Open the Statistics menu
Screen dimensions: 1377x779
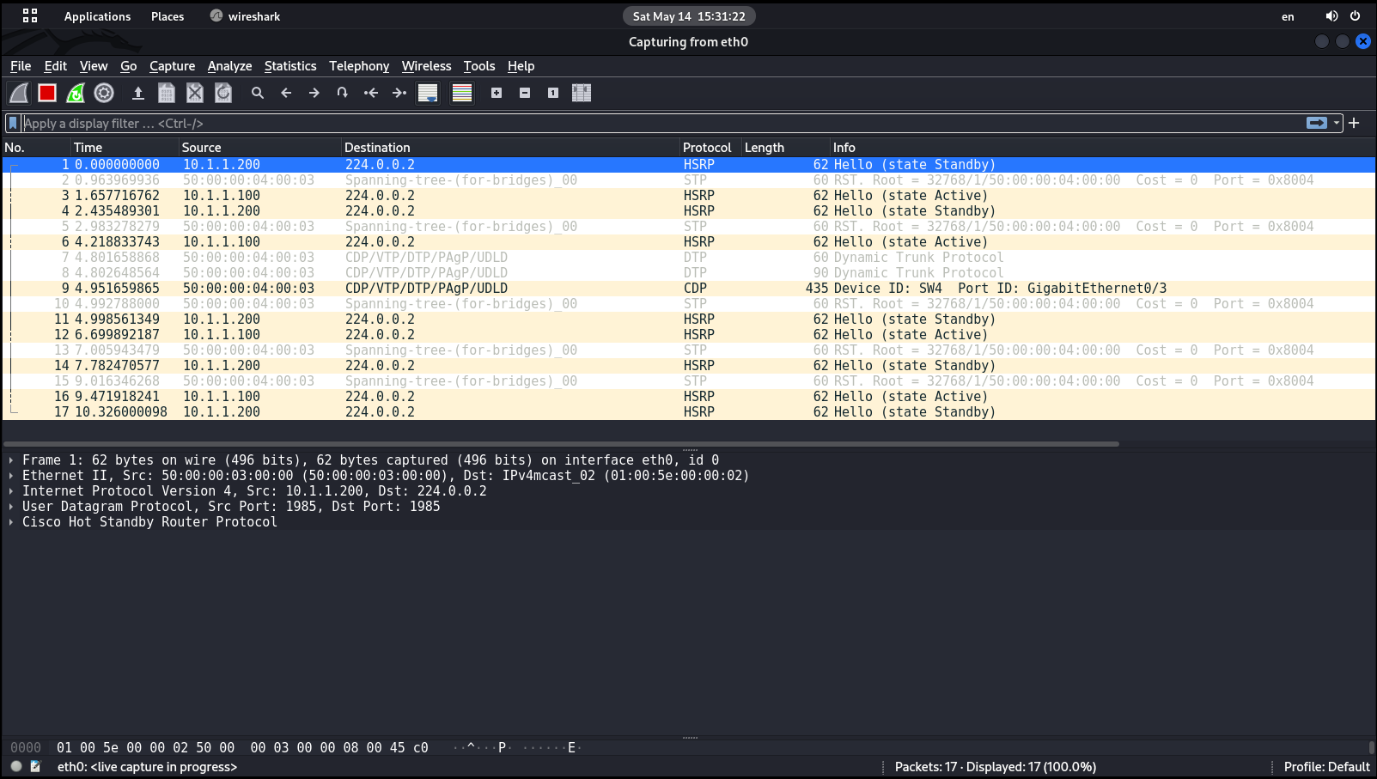[290, 66]
